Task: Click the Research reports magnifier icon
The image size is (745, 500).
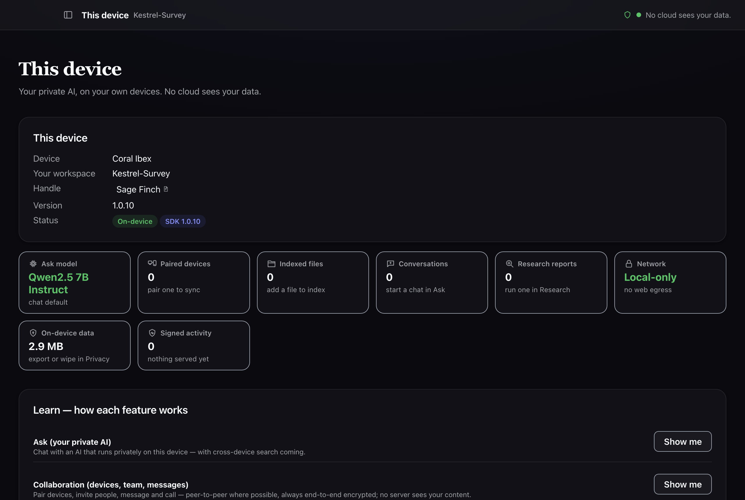Action: click(x=510, y=264)
